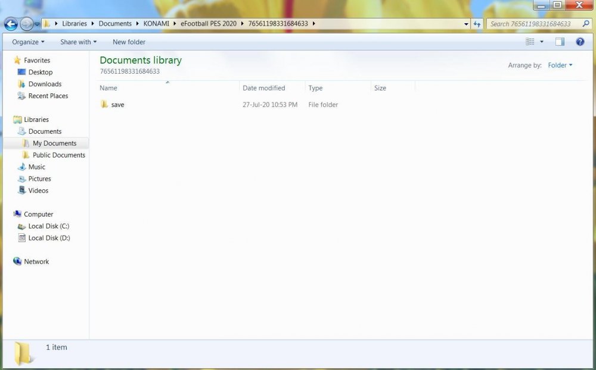Click the search magnifier icon
Viewport: 596px width, 370px height.
pyautogui.click(x=586, y=24)
